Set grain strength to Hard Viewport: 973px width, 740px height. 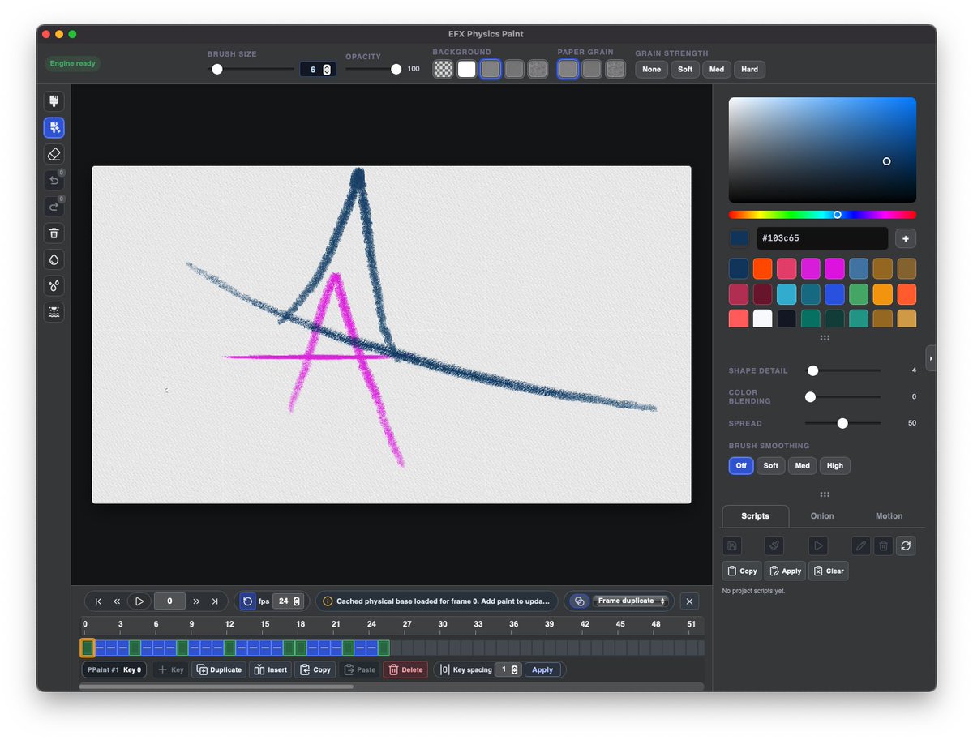(x=750, y=70)
